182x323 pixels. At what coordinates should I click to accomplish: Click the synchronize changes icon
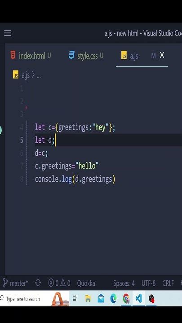coord(38,283)
